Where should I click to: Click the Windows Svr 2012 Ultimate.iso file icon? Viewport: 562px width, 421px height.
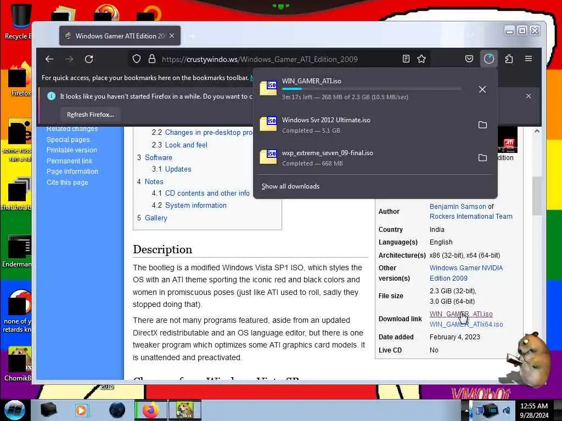[x=268, y=124]
